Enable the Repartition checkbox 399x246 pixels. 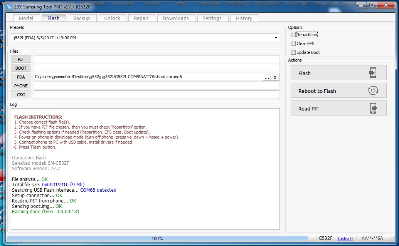point(293,35)
